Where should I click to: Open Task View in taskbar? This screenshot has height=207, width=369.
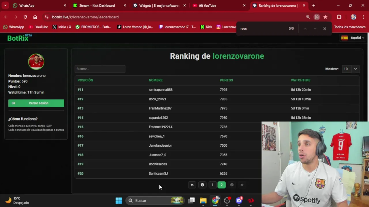tap(192, 201)
